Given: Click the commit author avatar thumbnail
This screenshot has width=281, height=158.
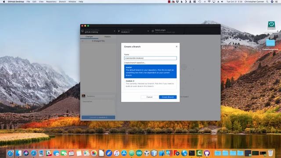Looking at the screenshot, I should pos(83,96).
